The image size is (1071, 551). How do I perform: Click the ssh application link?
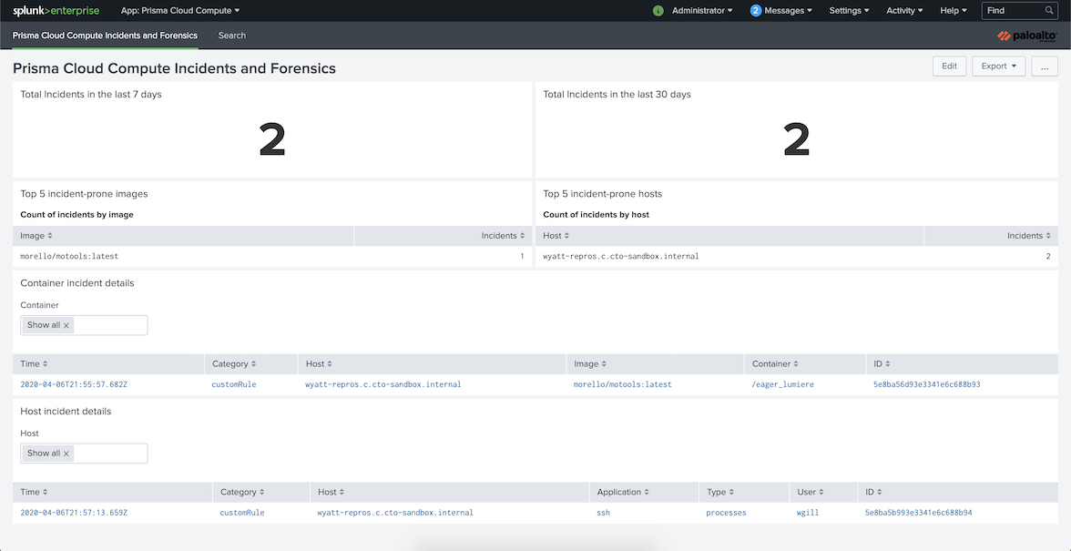pyautogui.click(x=604, y=513)
